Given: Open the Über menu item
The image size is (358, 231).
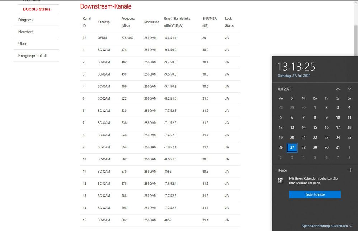Looking at the screenshot, I should 22,44.
